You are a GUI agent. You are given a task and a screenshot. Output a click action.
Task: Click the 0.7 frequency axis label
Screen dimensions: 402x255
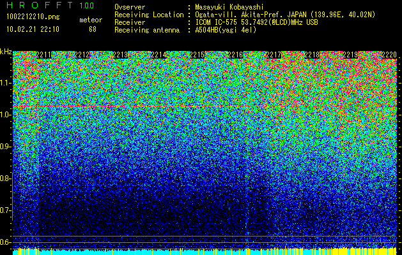pyautogui.click(x=5, y=210)
